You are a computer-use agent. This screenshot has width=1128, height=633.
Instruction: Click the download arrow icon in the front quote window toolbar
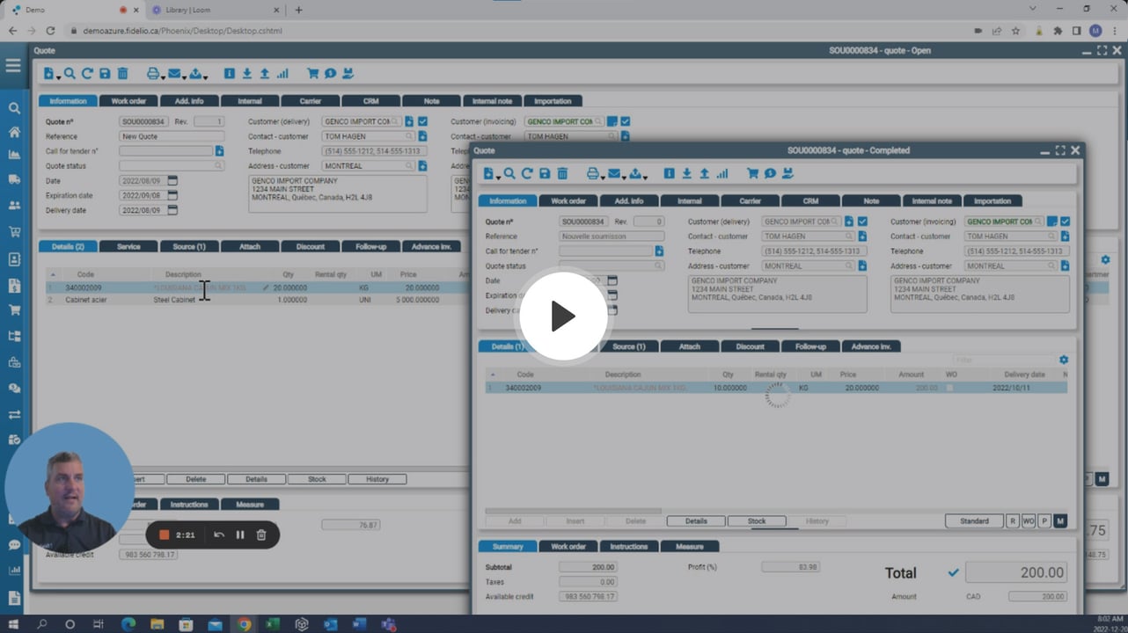pos(686,174)
